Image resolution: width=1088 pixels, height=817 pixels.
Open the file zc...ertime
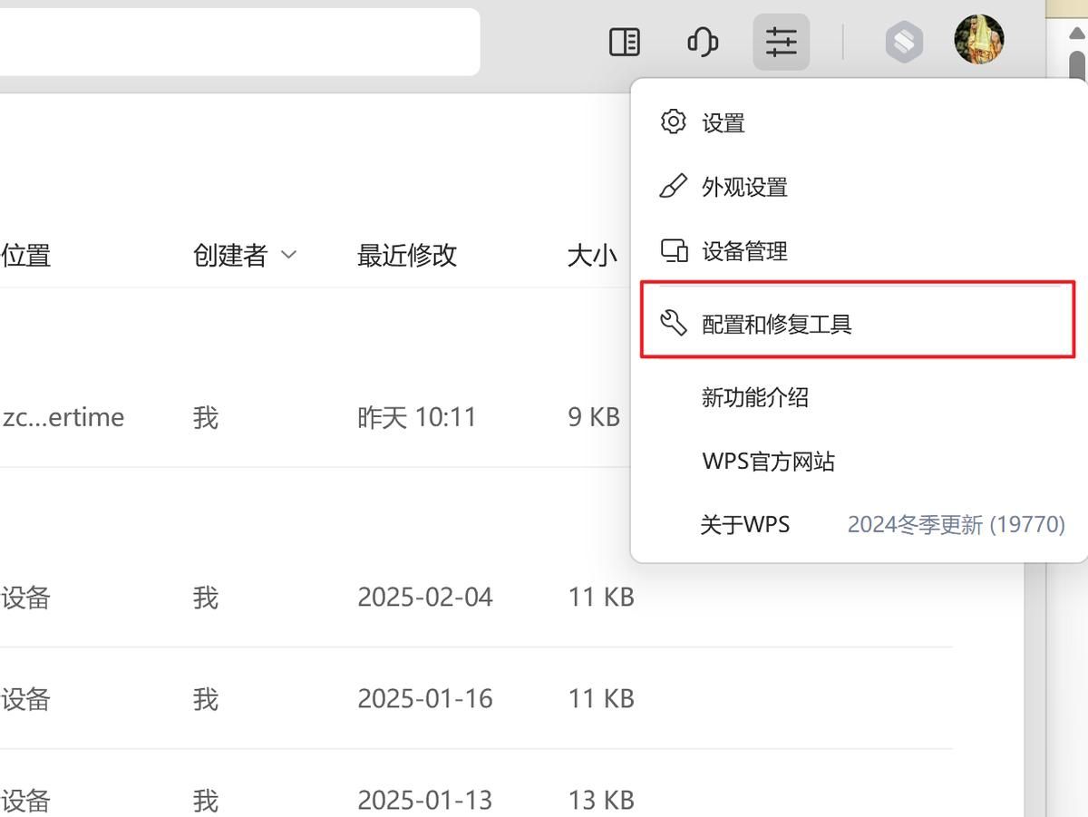point(63,416)
